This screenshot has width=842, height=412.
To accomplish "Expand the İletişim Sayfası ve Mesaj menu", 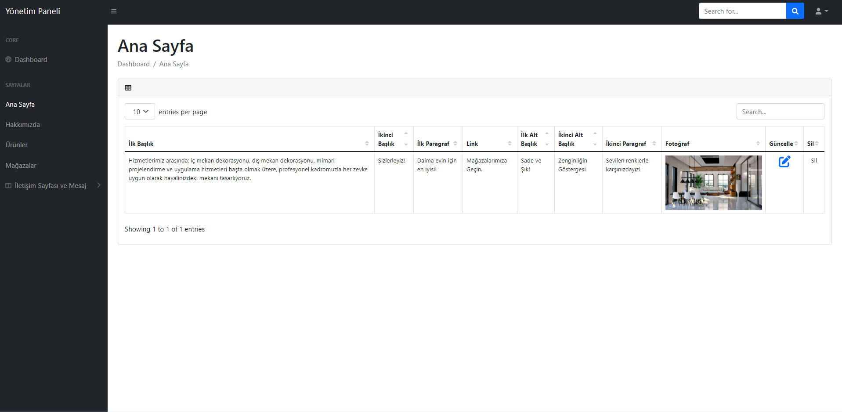I will click(x=98, y=185).
